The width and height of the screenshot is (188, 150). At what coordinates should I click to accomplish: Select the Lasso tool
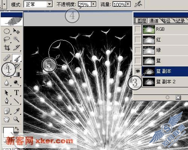click(7, 39)
